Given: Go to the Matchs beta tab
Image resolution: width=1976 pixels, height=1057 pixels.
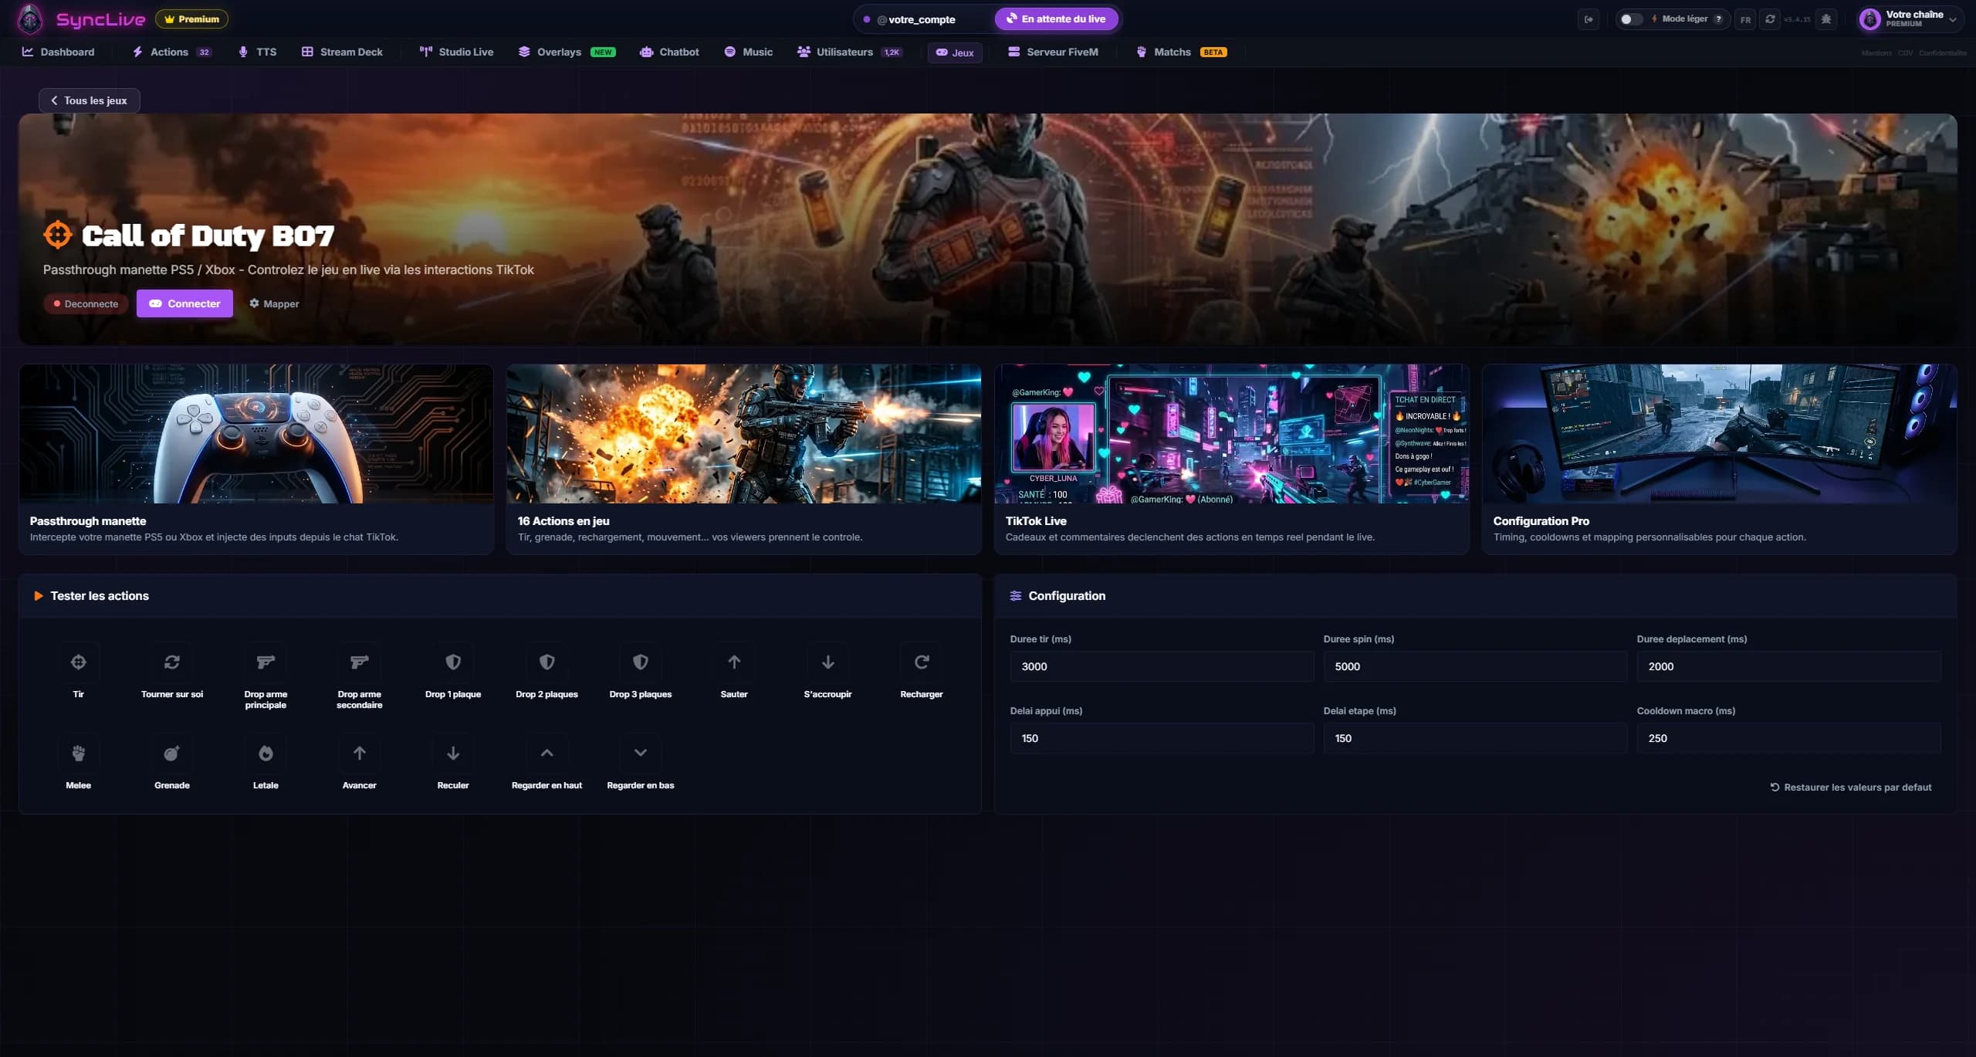Looking at the screenshot, I should [1182, 52].
